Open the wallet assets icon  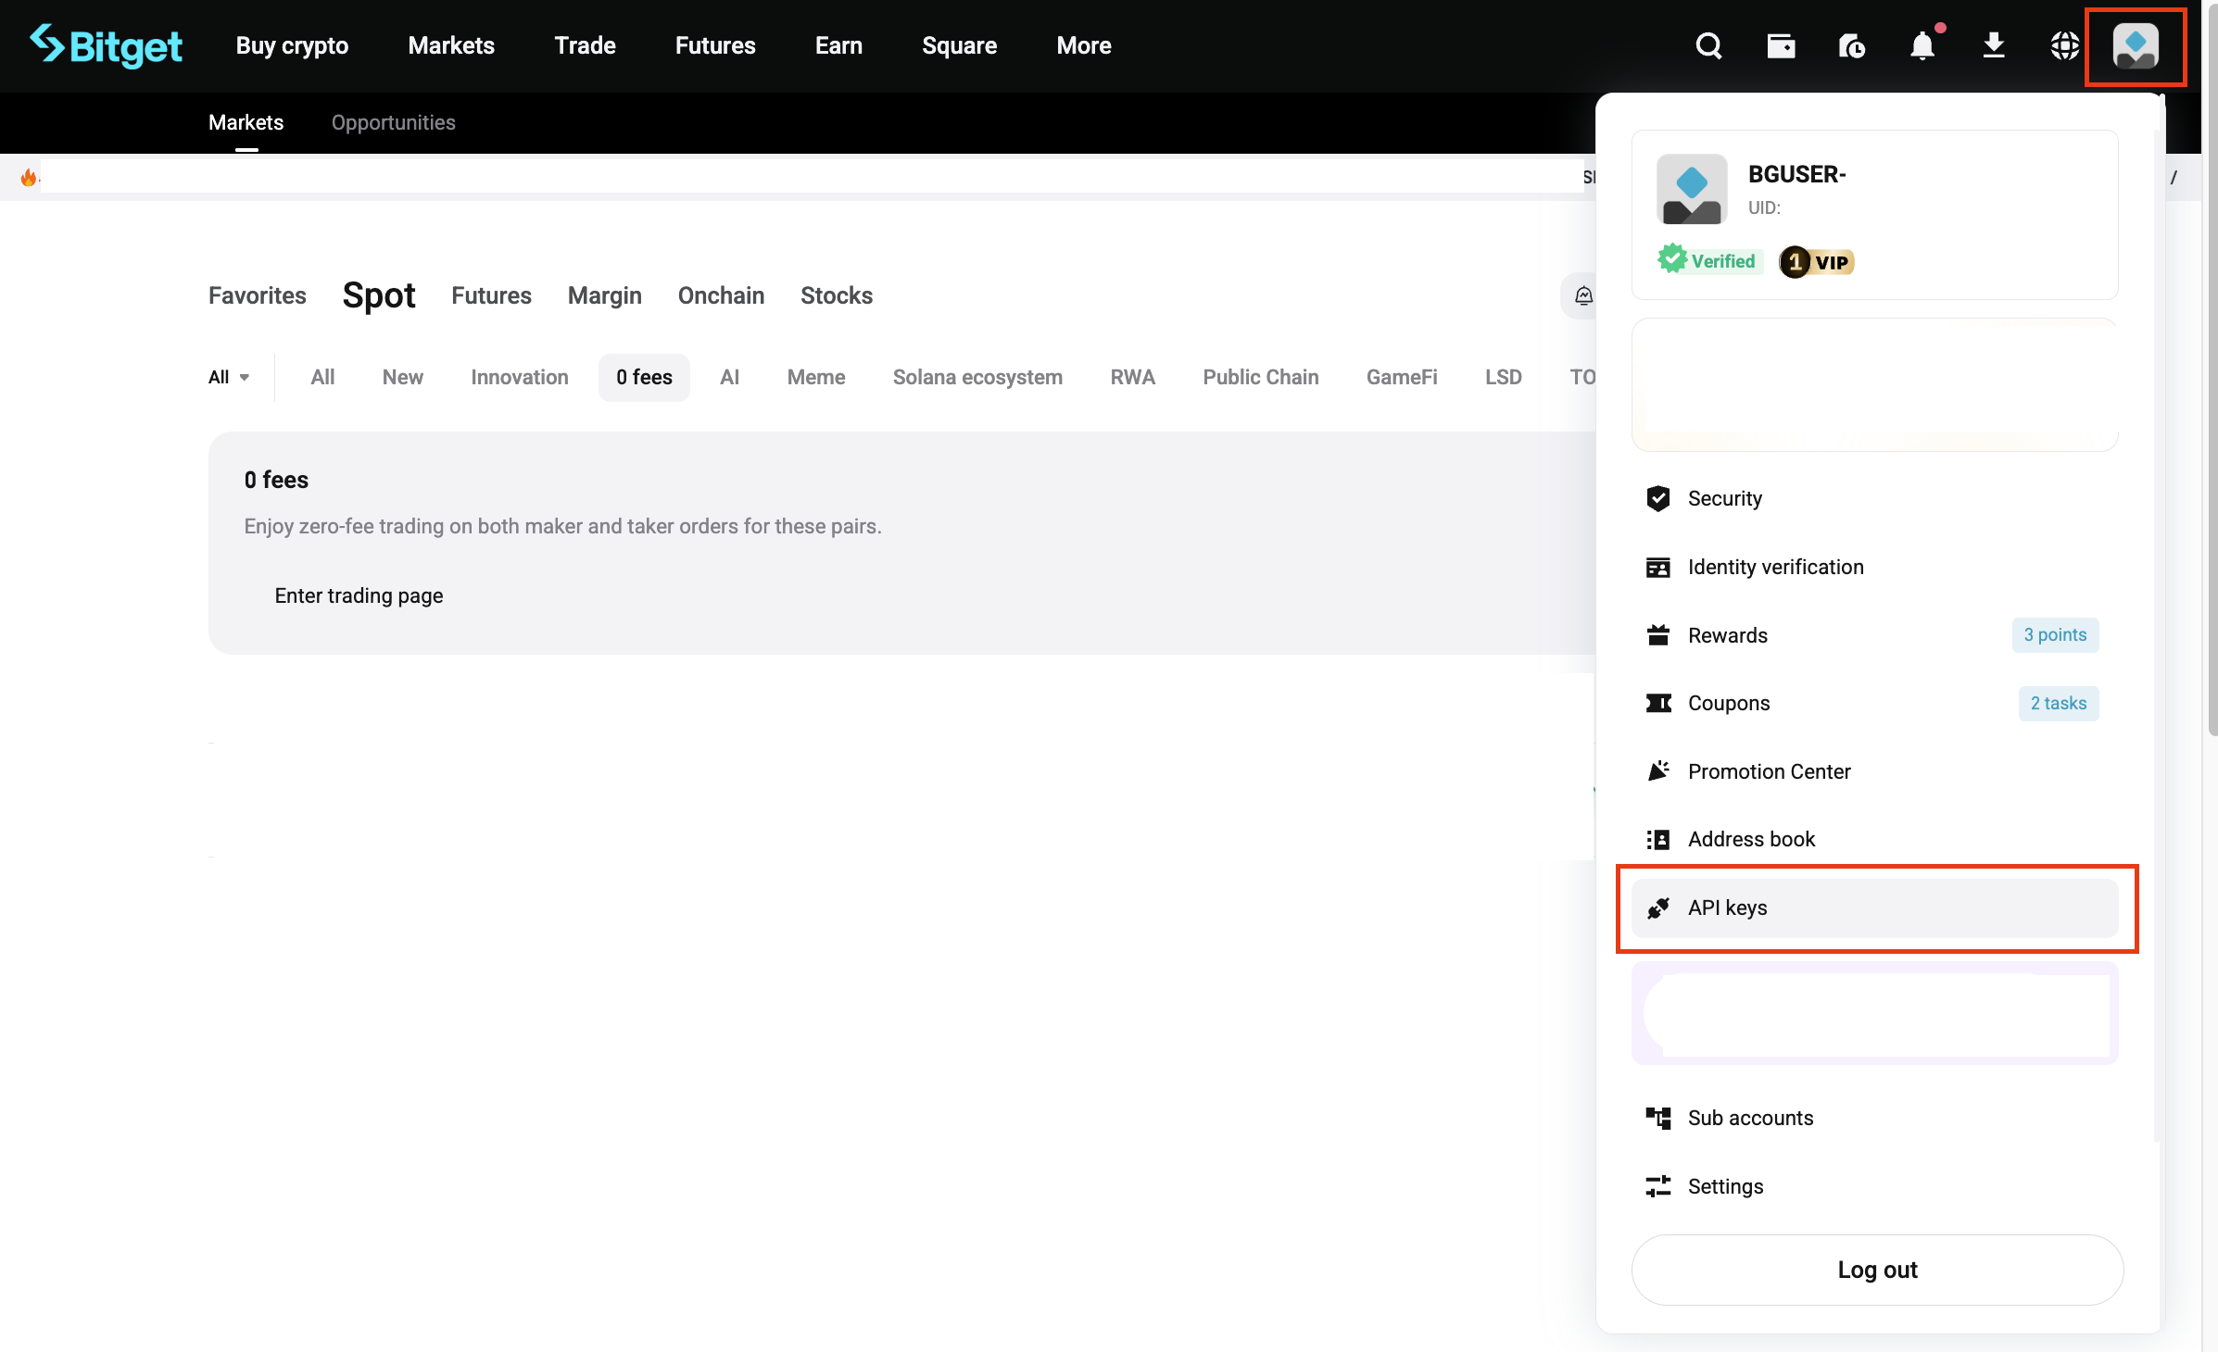pyautogui.click(x=1780, y=45)
